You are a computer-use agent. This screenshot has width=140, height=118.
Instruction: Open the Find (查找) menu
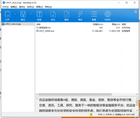[22, 7]
